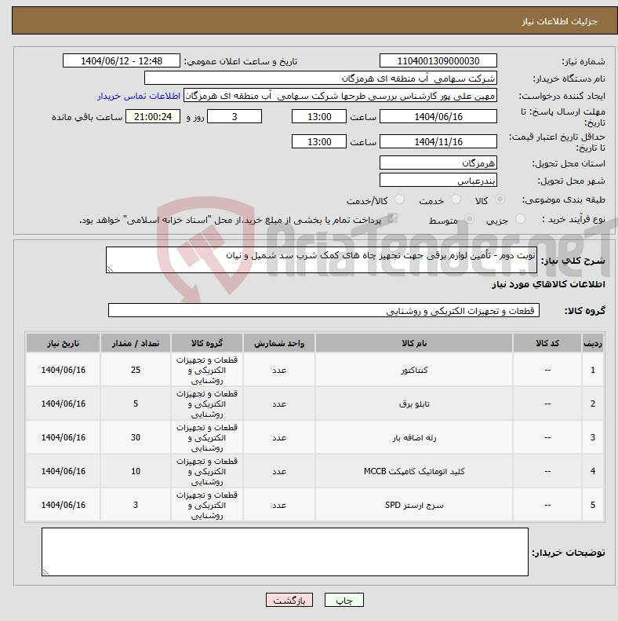Click the price validity date 1404/11/16 field
The image size is (618, 621).
[438, 141]
